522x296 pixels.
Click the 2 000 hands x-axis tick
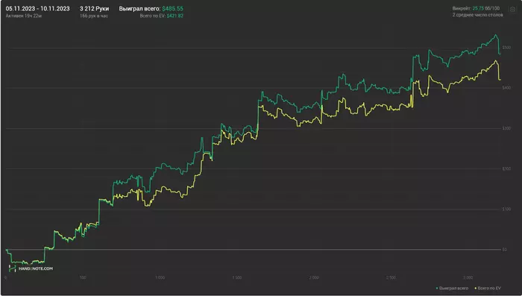point(314,277)
